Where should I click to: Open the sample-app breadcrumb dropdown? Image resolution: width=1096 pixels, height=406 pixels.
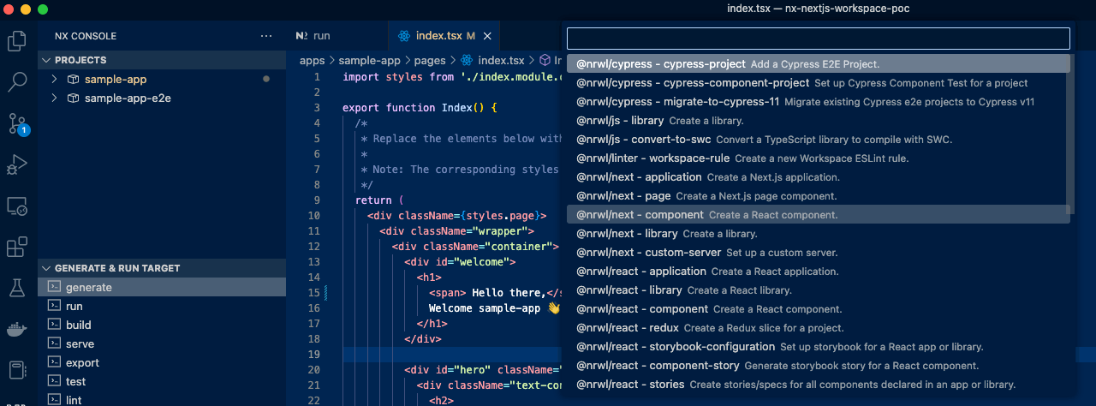click(370, 61)
